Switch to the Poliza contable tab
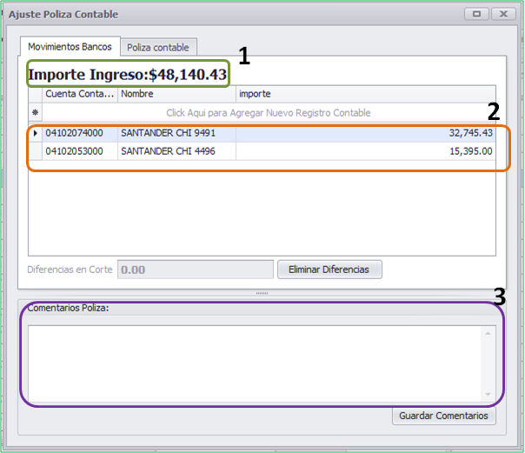The image size is (525, 453). point(158,47)
